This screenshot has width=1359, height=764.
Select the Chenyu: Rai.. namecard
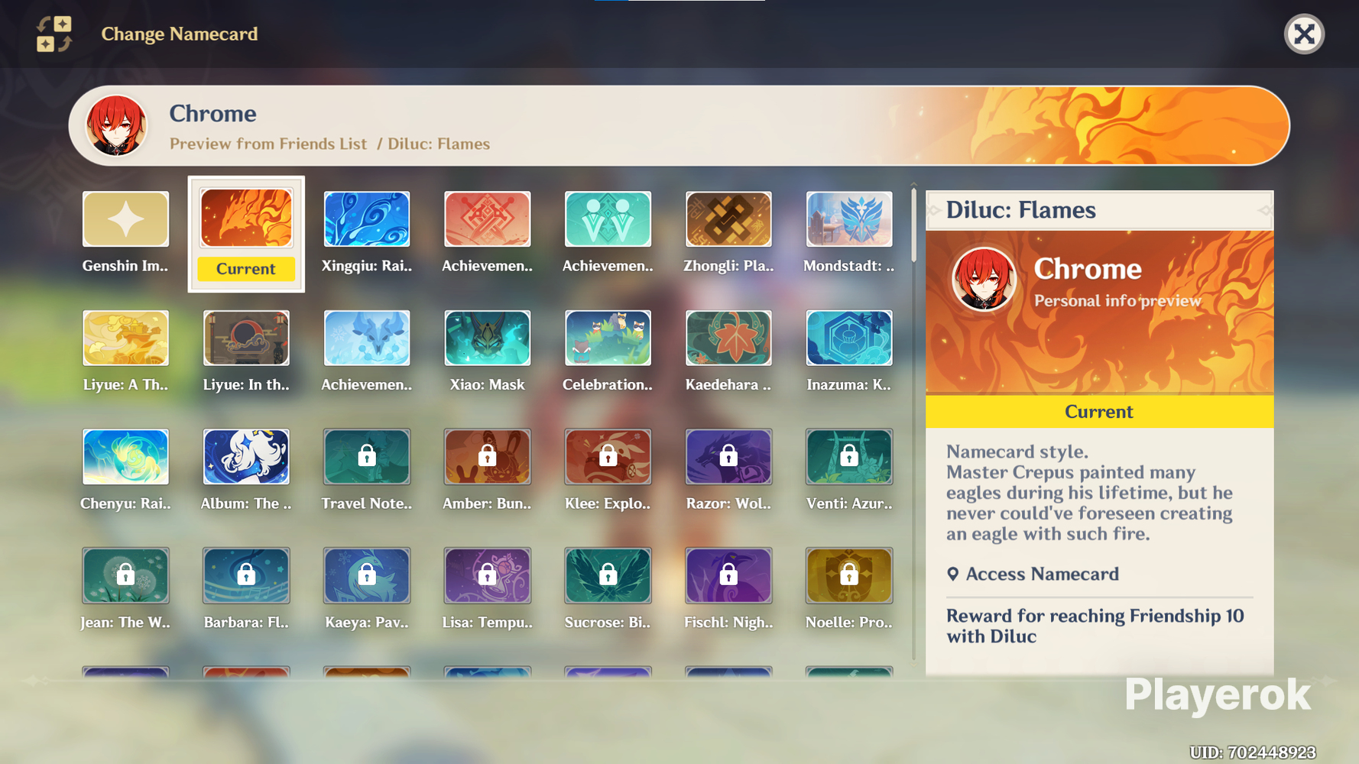pyautogui.click(x=125, y=457)
